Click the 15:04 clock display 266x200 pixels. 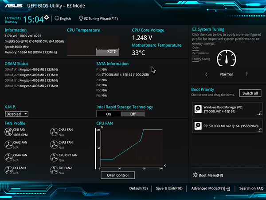click(33, 20)
